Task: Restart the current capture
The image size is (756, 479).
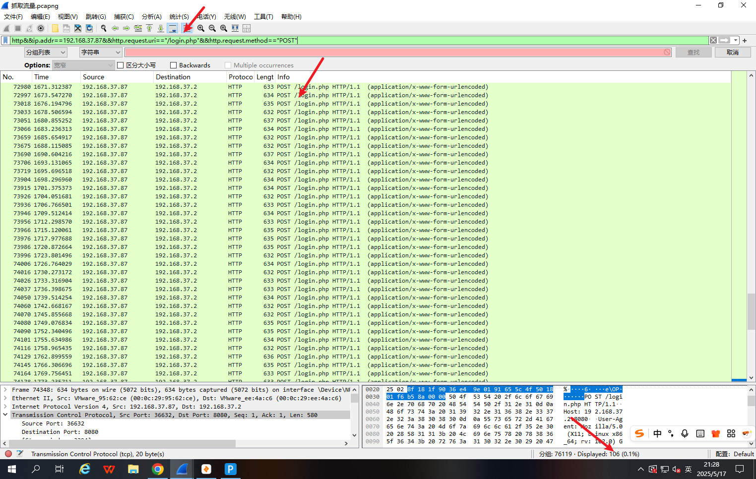Action: pyautogui.click(x=29, y=28)
